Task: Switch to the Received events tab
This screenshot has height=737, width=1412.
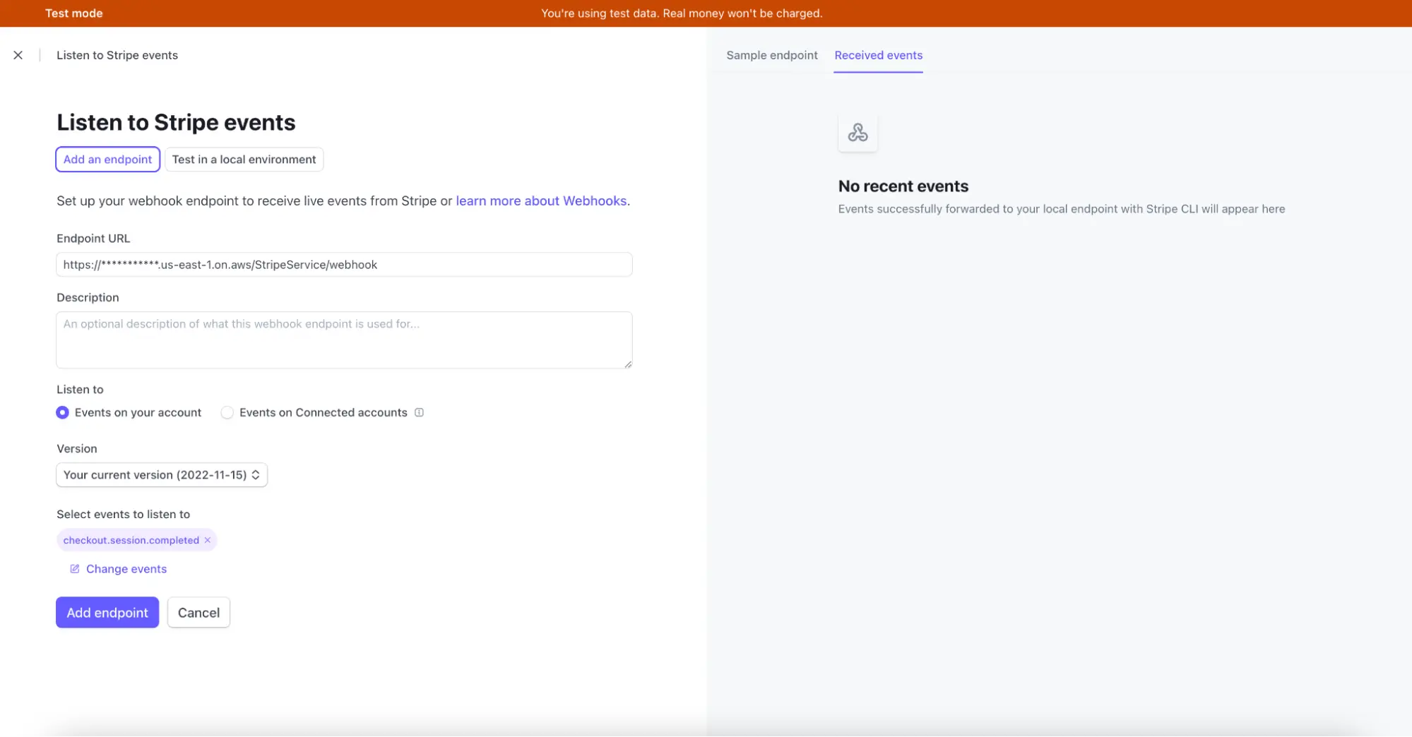Action: (x=878, y=55)
